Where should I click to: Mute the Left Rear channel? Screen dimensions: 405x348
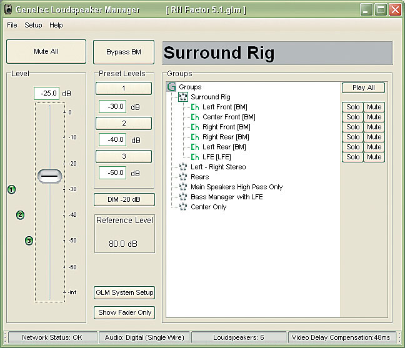(374, 147)
